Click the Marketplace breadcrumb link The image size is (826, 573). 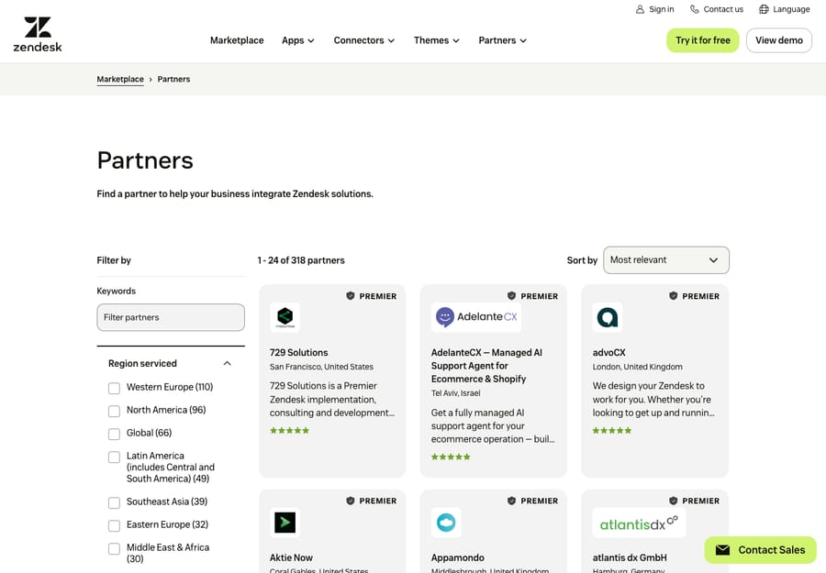(120, 79)
